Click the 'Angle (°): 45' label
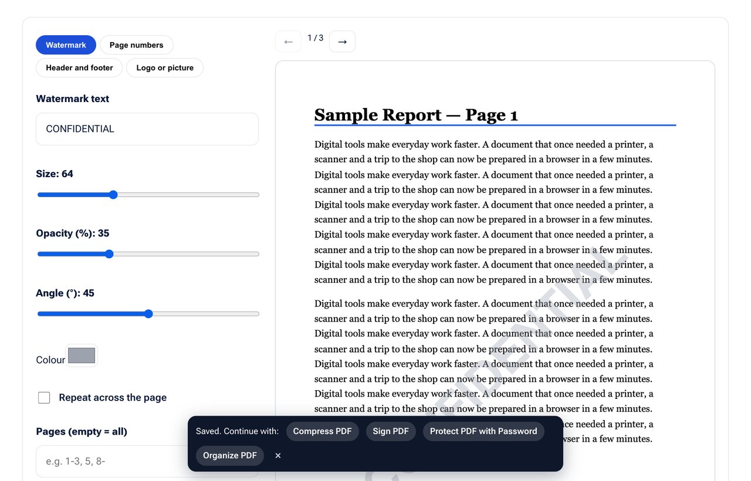The width and height of the screenshot is (751, 481). point(65,293)
